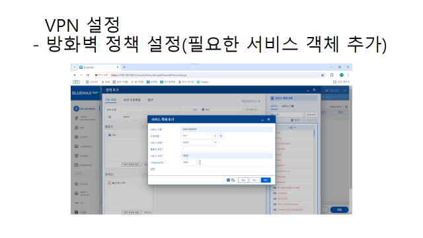Click the service name input field
Image resolution: width=423 pixels, height=238 pixels.
(227, 130)
